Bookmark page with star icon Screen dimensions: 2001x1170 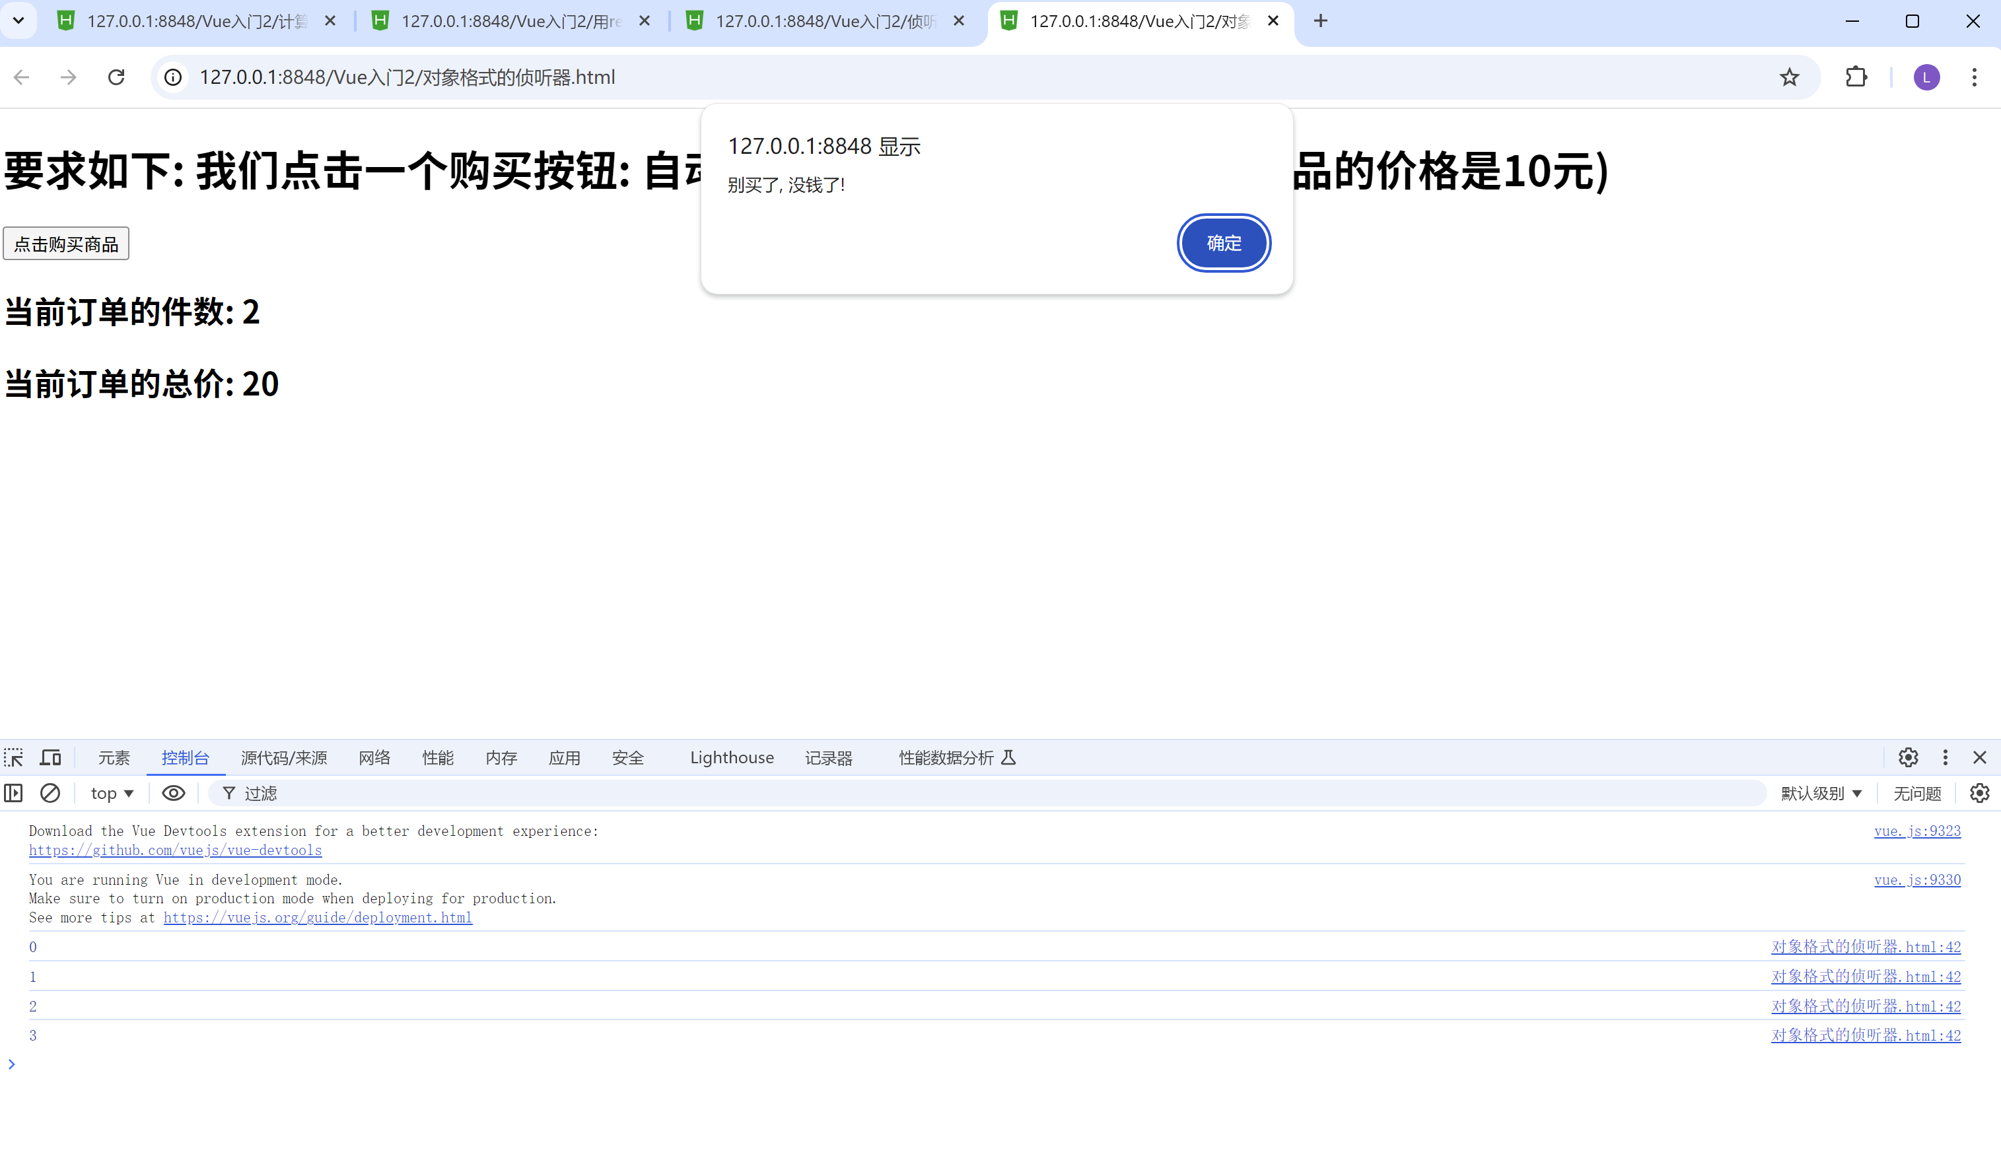pyautogui.click(x=1789, y=77)
